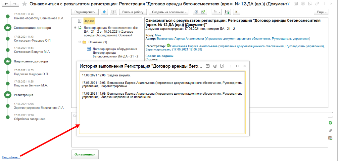Viewport: 338px width, 161px height.
Task: Open author link Великанова Лариса Анатольевна
Action: pyautogui.click(x=233, y=39)
